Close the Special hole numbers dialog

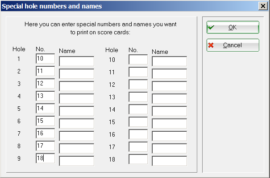point(263,6)
